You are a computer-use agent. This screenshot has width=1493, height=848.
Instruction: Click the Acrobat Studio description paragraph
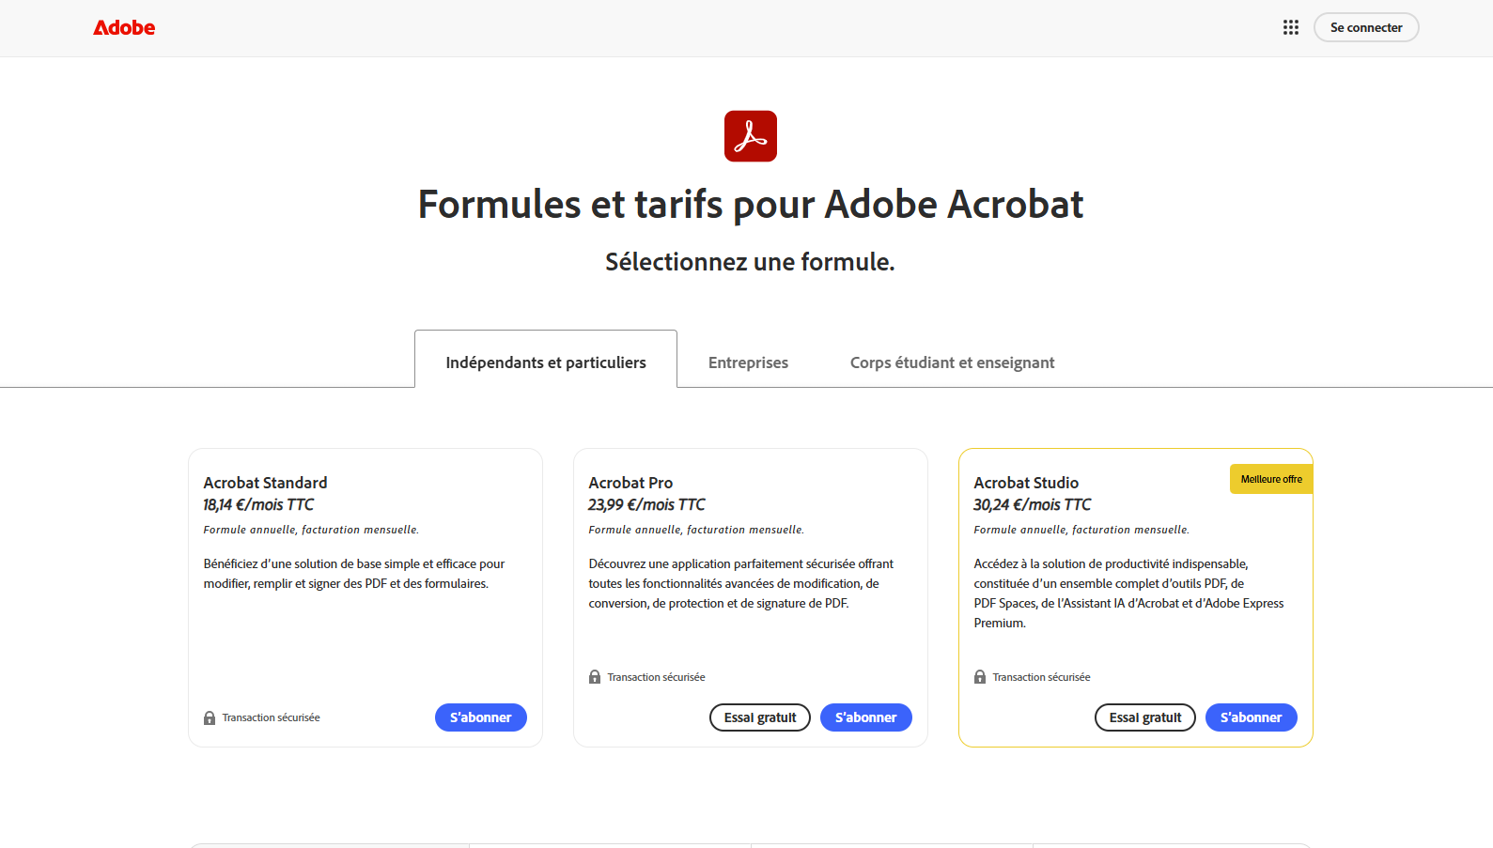(x=1128, y=594)
